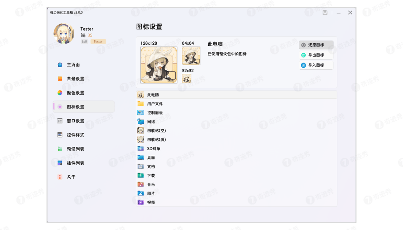Click the star icon for 图标设置
The width and height of the screenshot is (403, 230).
(x=60, y=107)
